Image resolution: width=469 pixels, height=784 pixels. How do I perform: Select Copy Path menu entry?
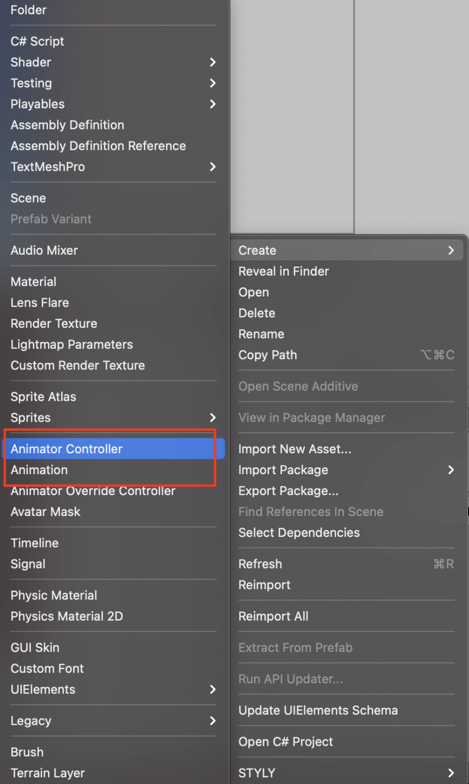268,355
